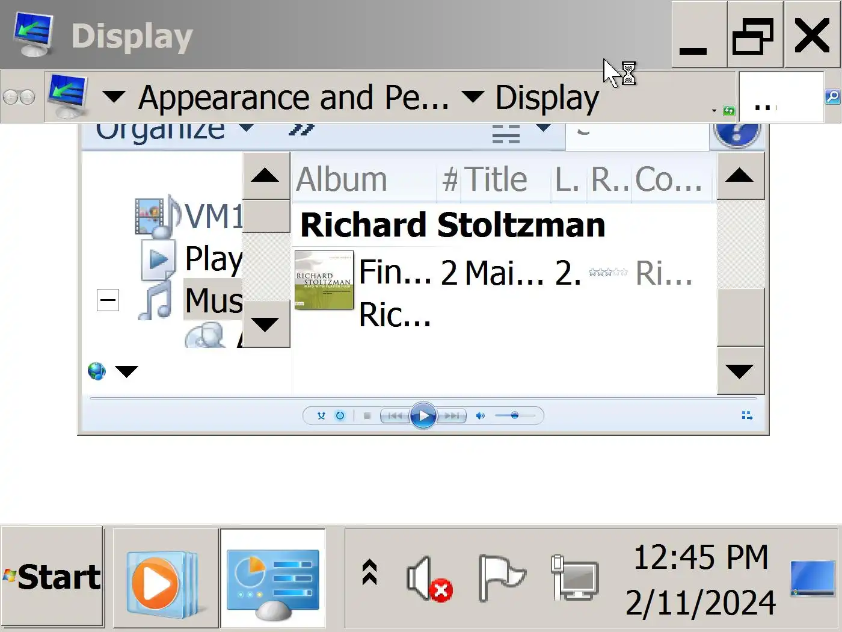Viewport: 842px width, 632px height.
Task: Click the online stores globe icon
Action: click(96, 371)
